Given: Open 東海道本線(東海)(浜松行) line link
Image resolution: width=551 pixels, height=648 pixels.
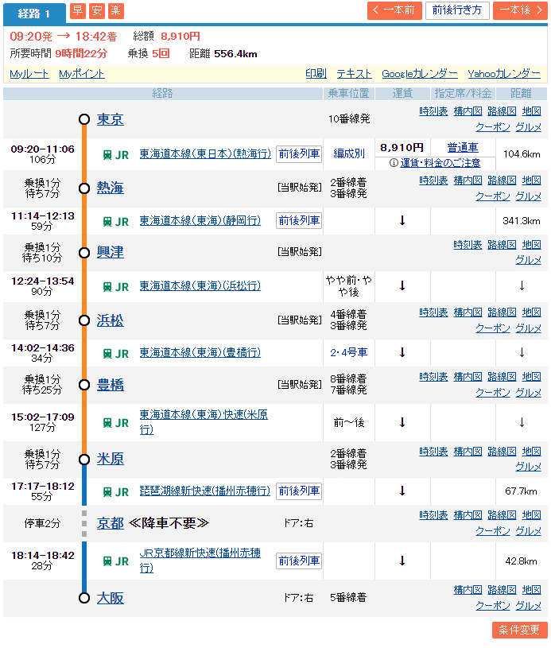Looking at the screenshot, I should click(x=200, y=286).
